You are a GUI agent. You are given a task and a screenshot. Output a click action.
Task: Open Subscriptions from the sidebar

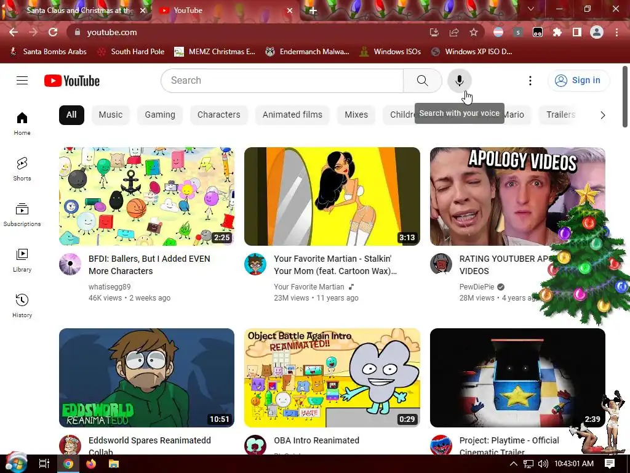coord(22,214)
